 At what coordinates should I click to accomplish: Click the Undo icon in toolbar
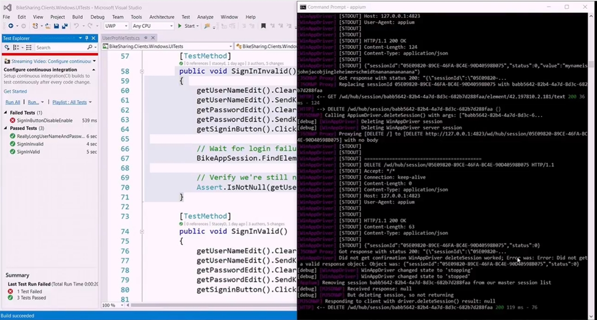77,26
